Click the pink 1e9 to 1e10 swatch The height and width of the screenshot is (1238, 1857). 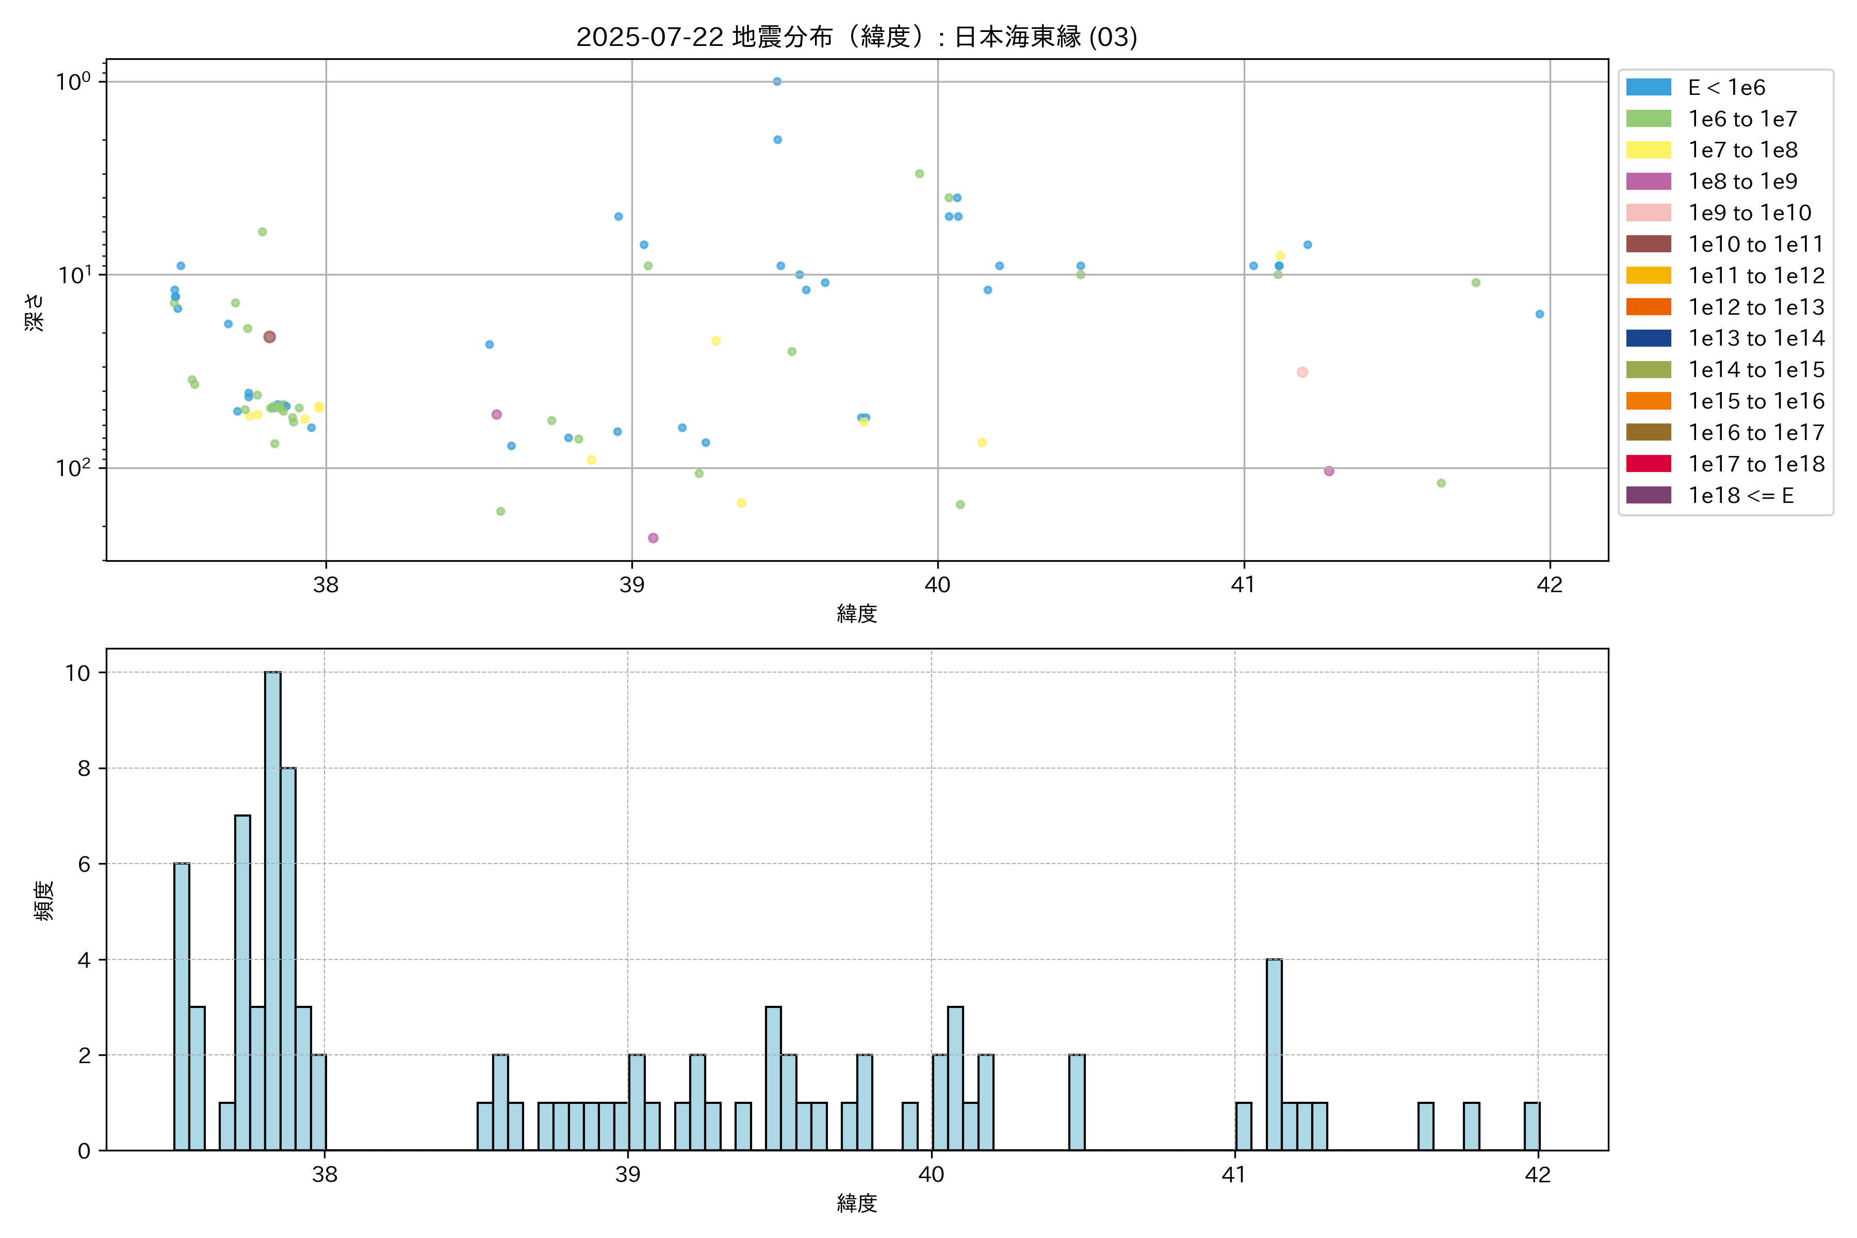click(1648, 213)
